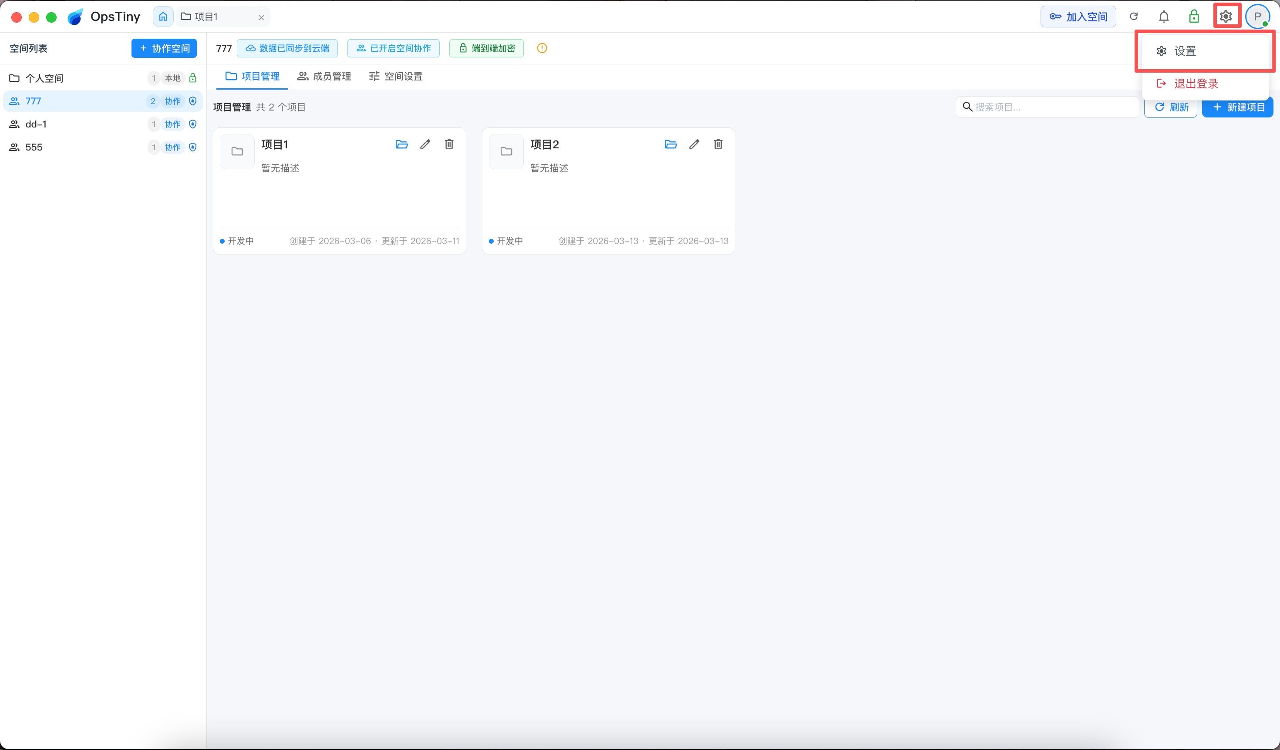Select 退出登录 from the menu

[x=1205, y=84]
